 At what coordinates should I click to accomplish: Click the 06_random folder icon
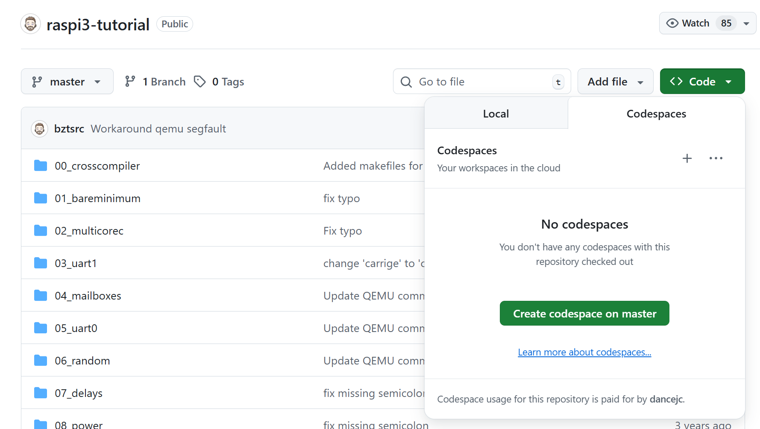tap(41, 361)
